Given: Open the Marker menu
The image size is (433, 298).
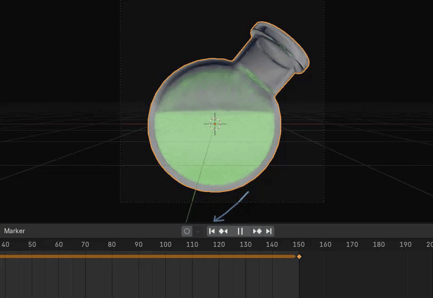Looking at the screenshot, I should (14, 231).
